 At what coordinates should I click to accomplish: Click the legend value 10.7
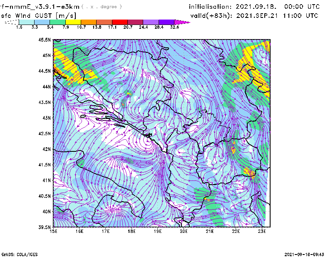pyautogui.click(x=81, y=27)
